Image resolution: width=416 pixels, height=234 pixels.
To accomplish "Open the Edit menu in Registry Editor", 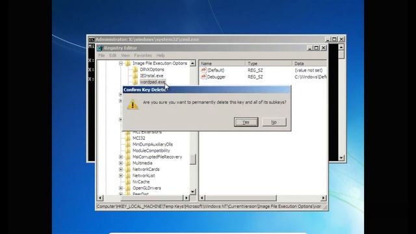I will (112, 55).
